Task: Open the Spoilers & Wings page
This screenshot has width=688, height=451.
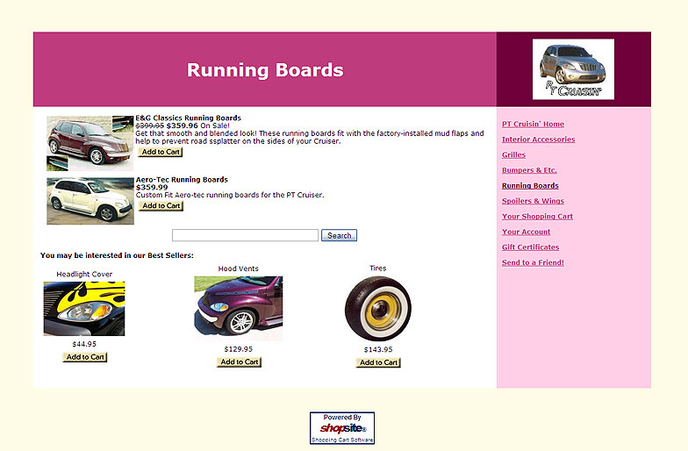Action: tap(533, 201)
